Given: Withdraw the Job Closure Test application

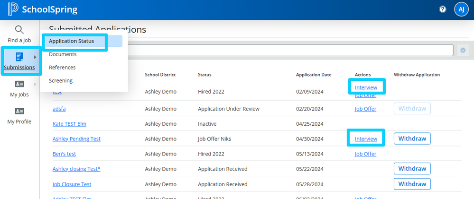Looking at the screenshot, I should tap(412, 184).
